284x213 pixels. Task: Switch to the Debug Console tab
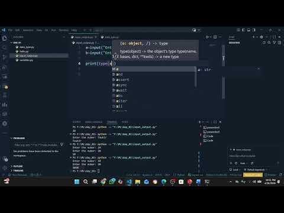click(93, 122)
